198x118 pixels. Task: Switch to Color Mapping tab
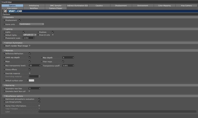click(x=164, y=6)
